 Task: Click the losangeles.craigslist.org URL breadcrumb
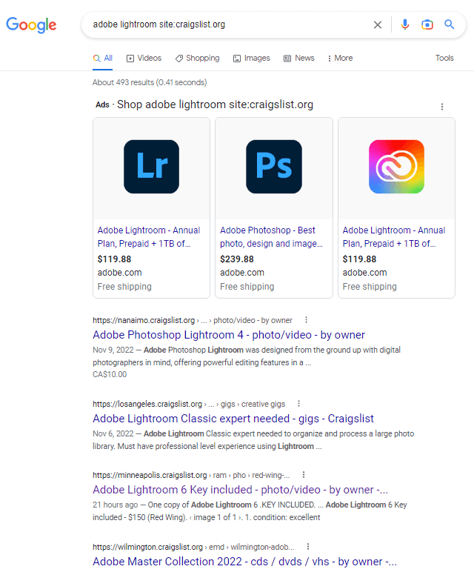click(x=189, y=405)
